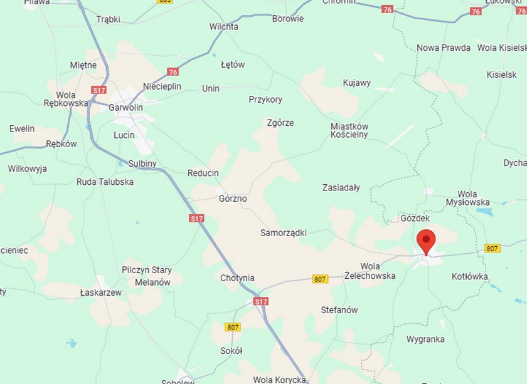Image resolution: width=527 pixels, height=384 pixels.
Task: Select the Pilczyn Stary label
Action: coord(147,270)
